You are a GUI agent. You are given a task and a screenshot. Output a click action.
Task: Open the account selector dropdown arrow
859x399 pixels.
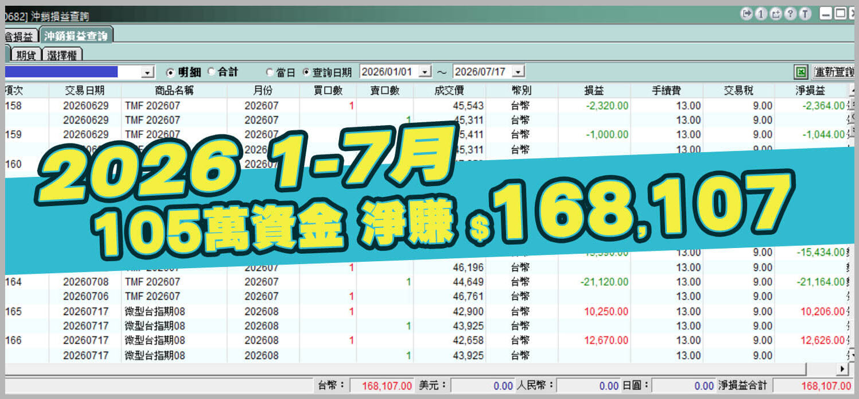148,72
